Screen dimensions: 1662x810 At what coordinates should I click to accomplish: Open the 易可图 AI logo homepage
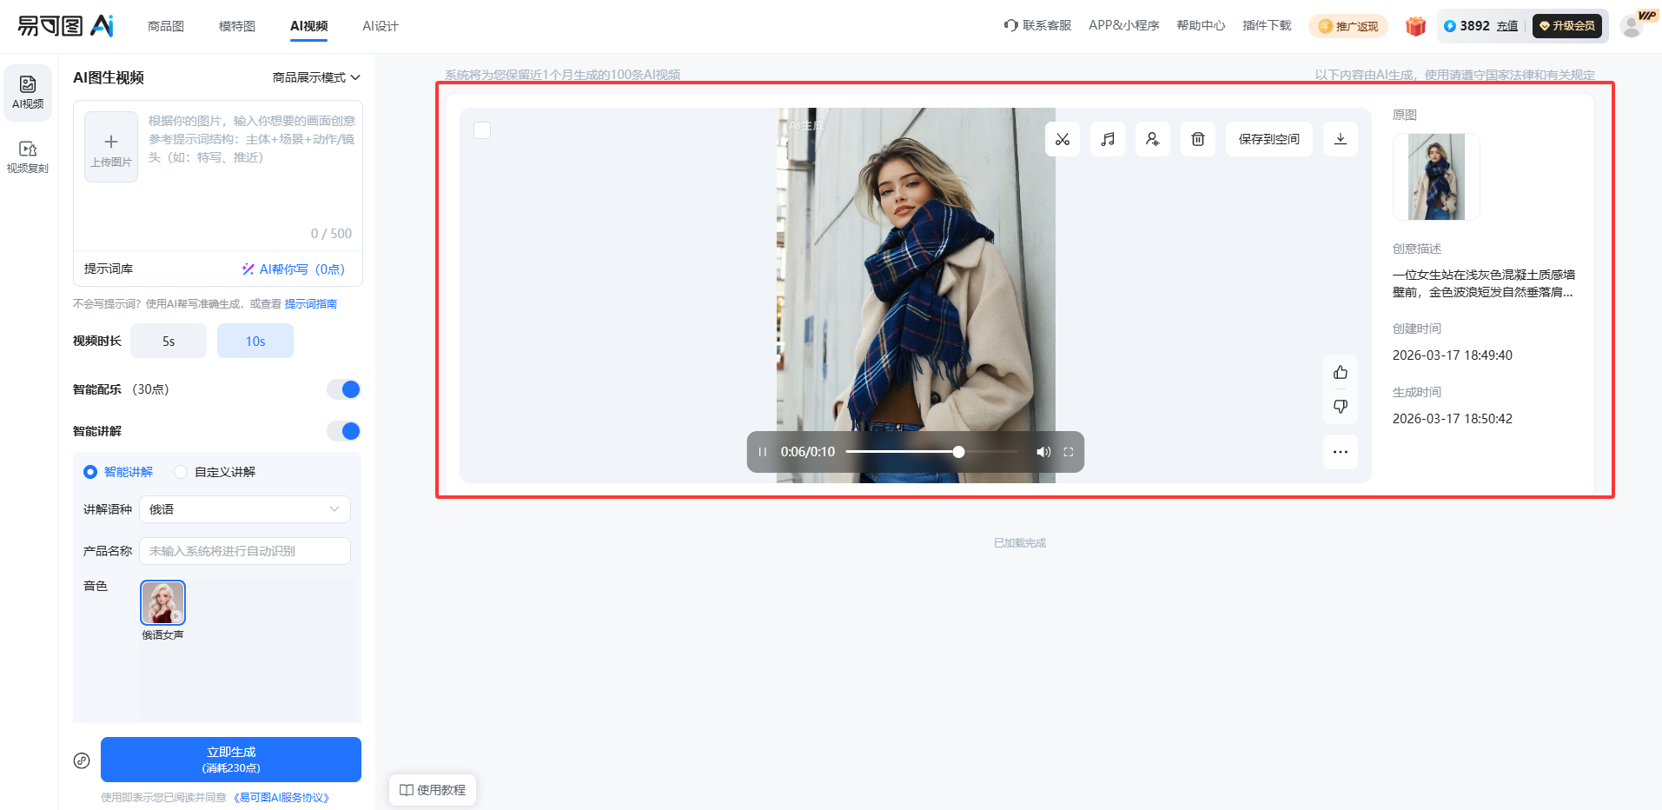click(66, 26)
